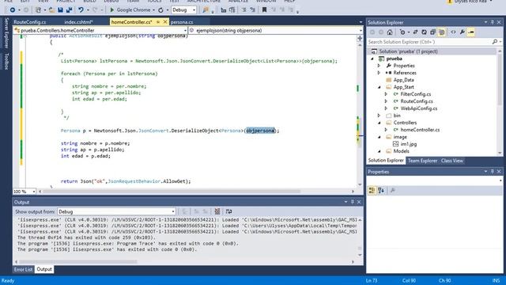Image resolution: width=506 pixels, height=285 pixels.
Task: Click the New Project toolbar icon
Action: 38,10
